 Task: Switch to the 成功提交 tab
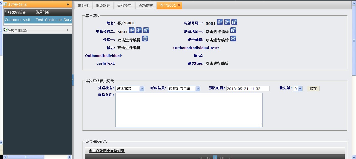tap(146, 6)
